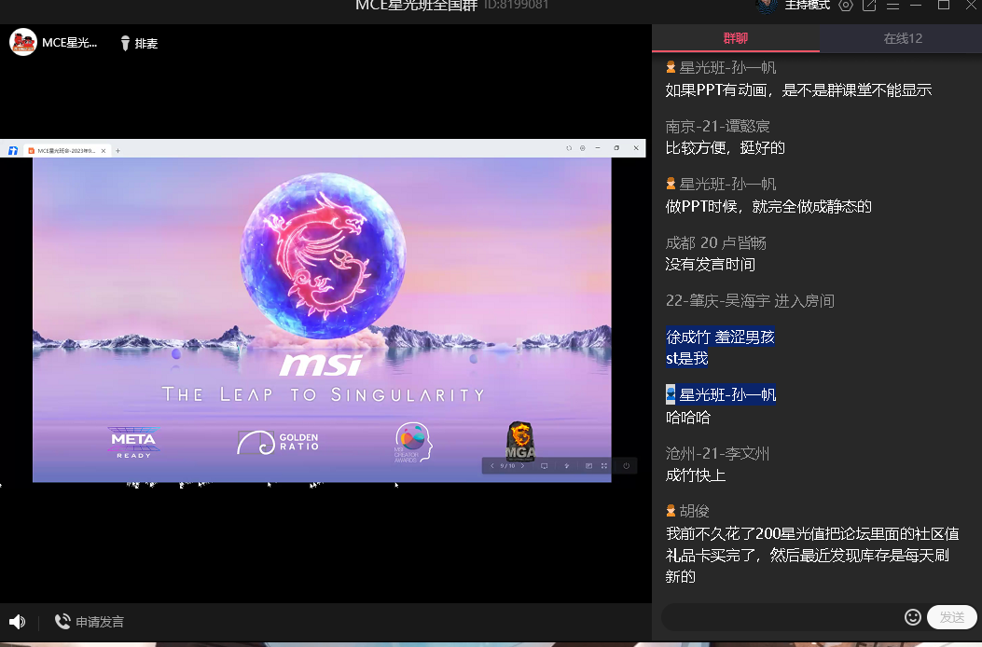
Task: Open the hexagon settings icon in title bar
Action: click(846, 6)
